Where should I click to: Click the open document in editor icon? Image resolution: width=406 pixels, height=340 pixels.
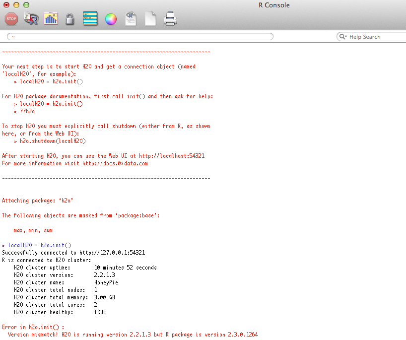(131, 19)
